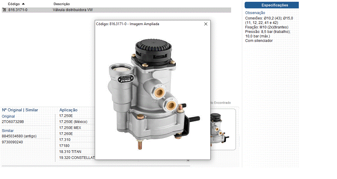Choose application 18.310 TITAN
The image size is (337, 179).
click(70, 152)
